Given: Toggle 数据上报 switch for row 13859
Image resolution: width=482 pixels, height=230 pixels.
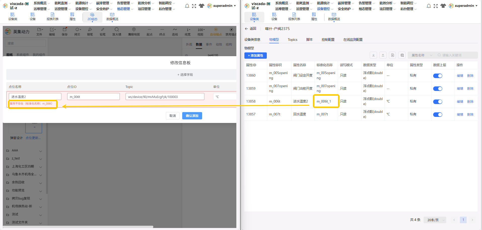Looking at the screenshot, I should pyautogui.click(x=437, y=88).
